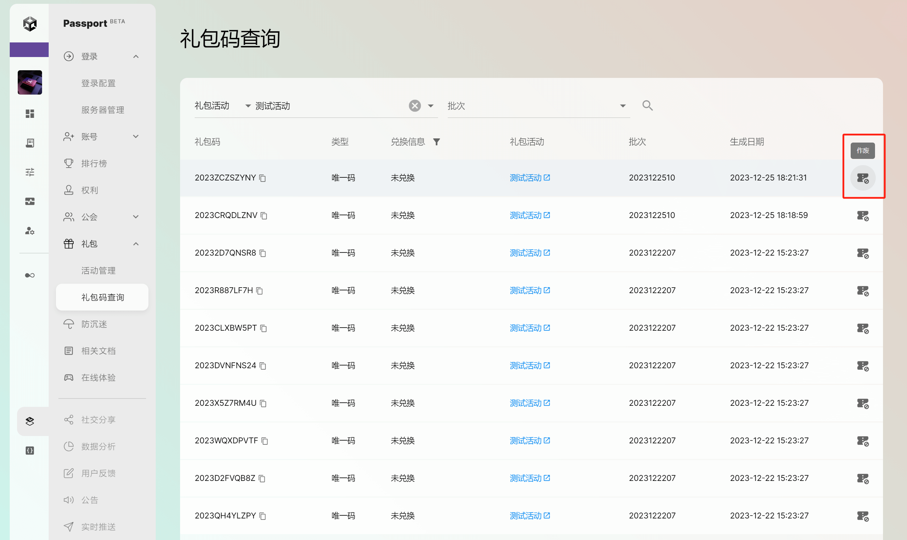Collapse the 礼包 sidebar section

point(136,244)
